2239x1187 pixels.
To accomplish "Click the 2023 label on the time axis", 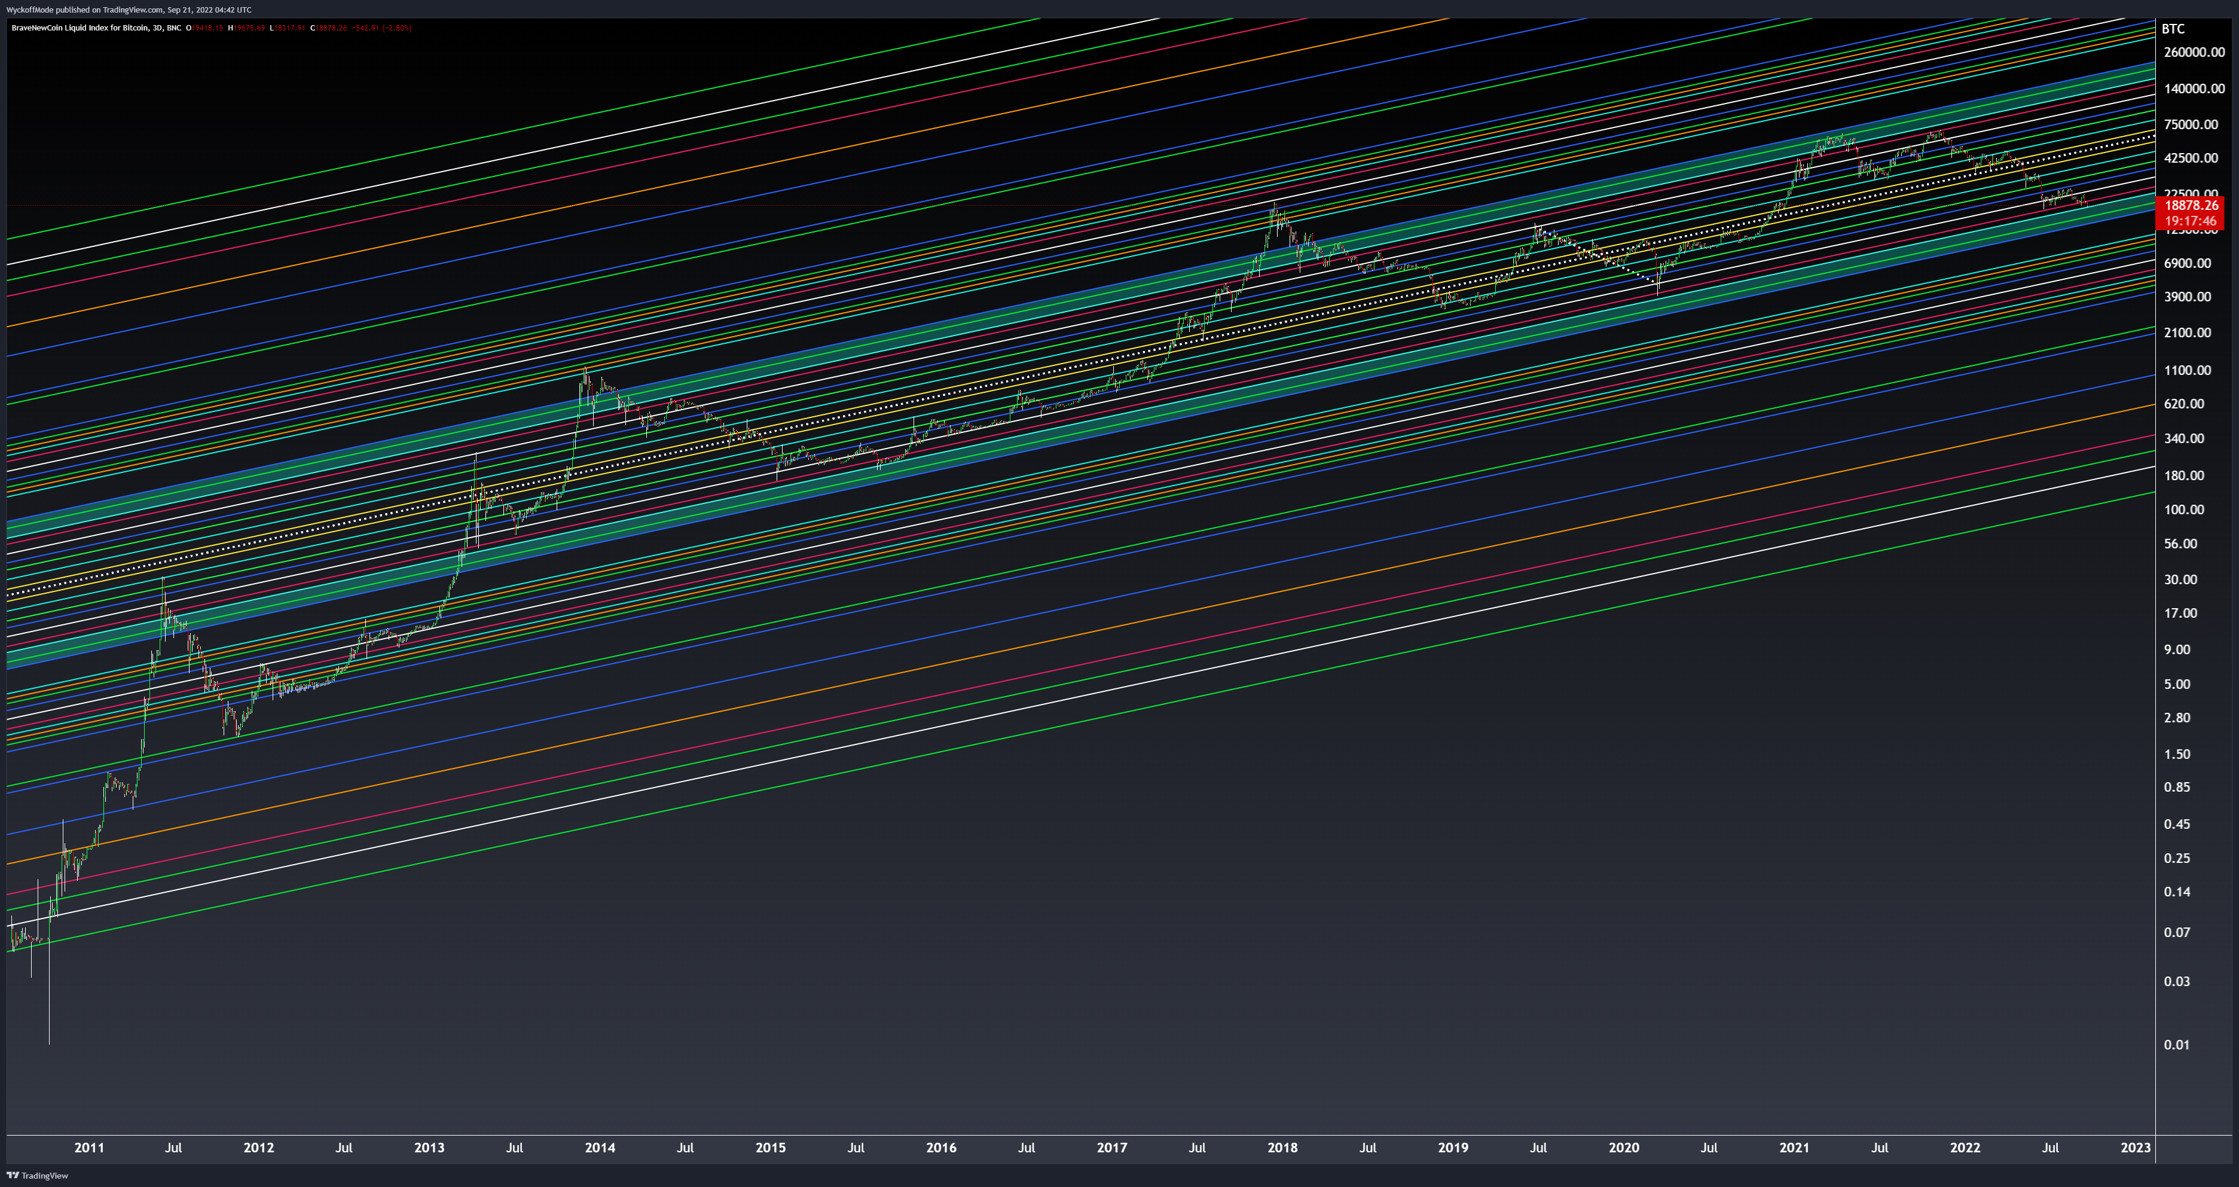I will click(x=2136, y=1147).
